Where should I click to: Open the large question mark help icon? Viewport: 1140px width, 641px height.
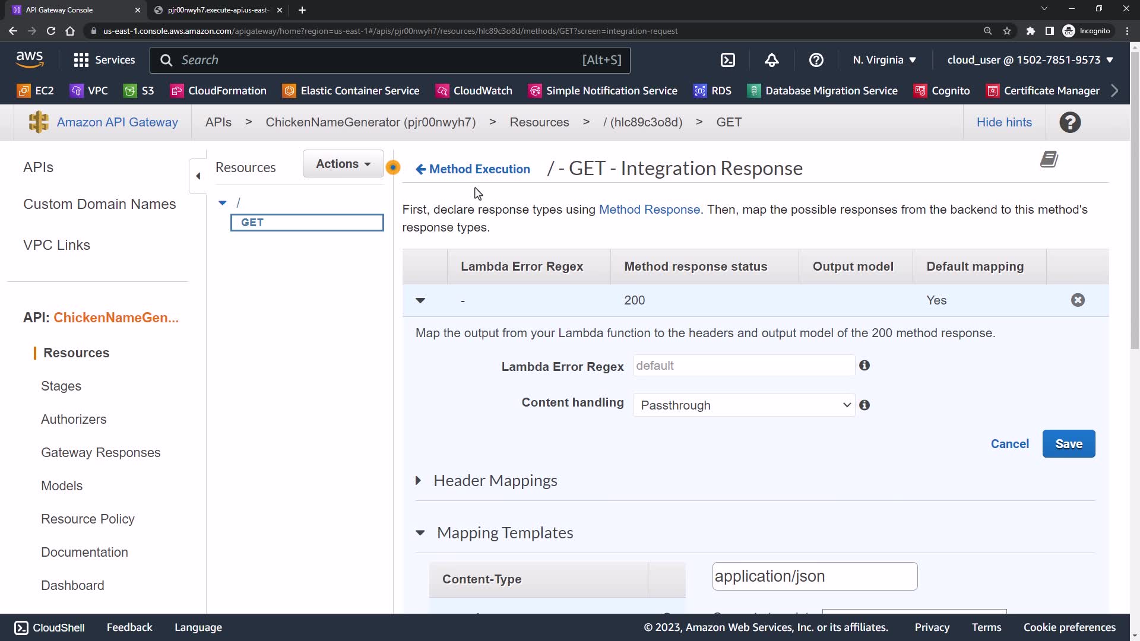coord(1069,122)
